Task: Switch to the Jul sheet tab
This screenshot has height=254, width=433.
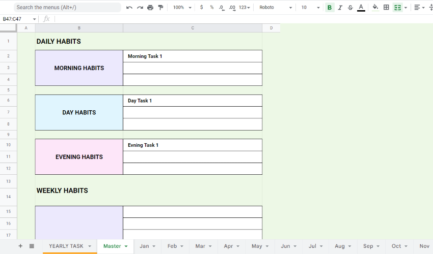Action: (x=312, y=246)
